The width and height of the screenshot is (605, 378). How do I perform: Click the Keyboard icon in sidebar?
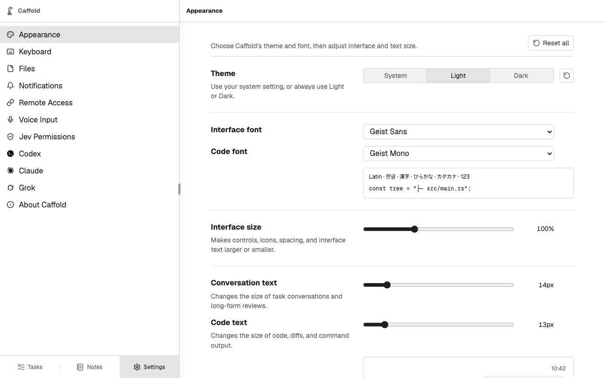(10, 52)
